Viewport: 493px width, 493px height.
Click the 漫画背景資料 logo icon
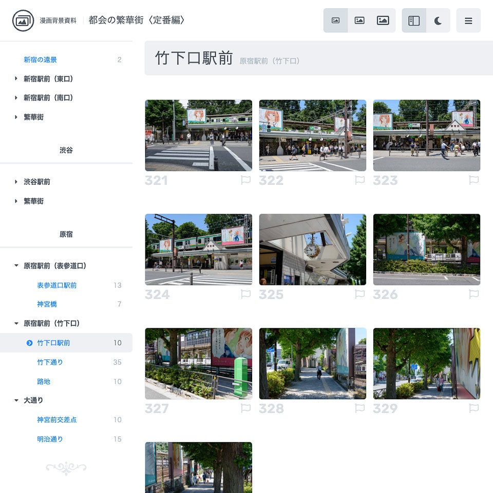coord(21,21)
